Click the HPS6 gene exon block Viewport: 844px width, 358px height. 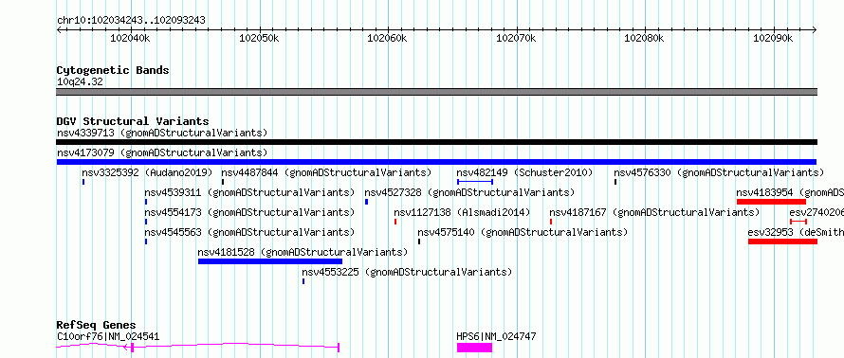pyautogui.click(x=475, y=348)
